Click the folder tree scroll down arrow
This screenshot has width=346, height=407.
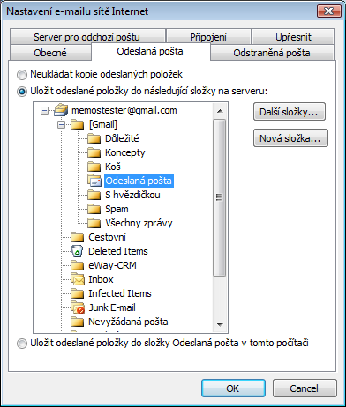click(x=220, y=324)
